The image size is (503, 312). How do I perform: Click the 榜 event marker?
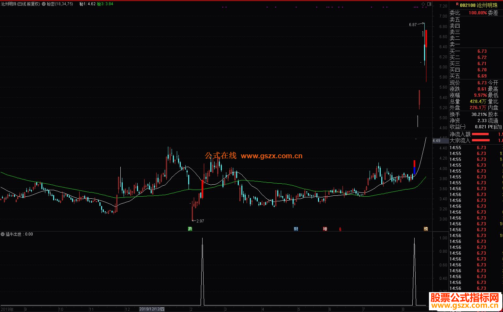tap(426, 229)
